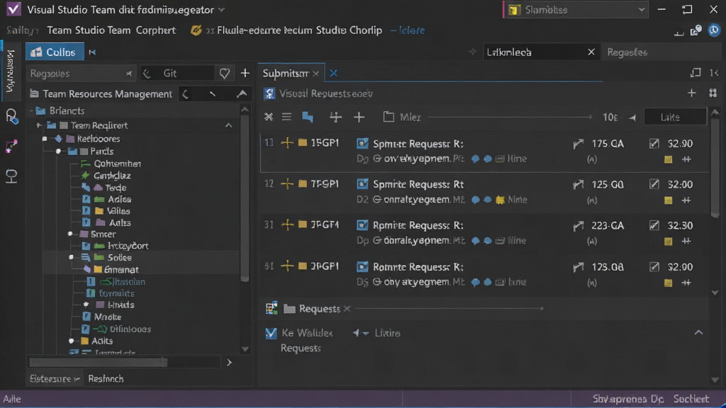Viewport: 726px width, 408px height.
Task: Uncheck the Ke Wallalex Requests checkbox
Action: coord(271,333)
